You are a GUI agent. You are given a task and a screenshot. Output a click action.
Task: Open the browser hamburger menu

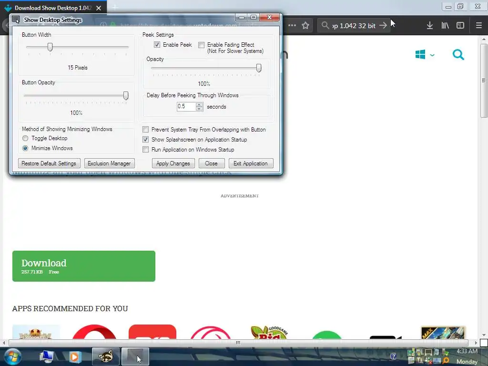point(479,26)
